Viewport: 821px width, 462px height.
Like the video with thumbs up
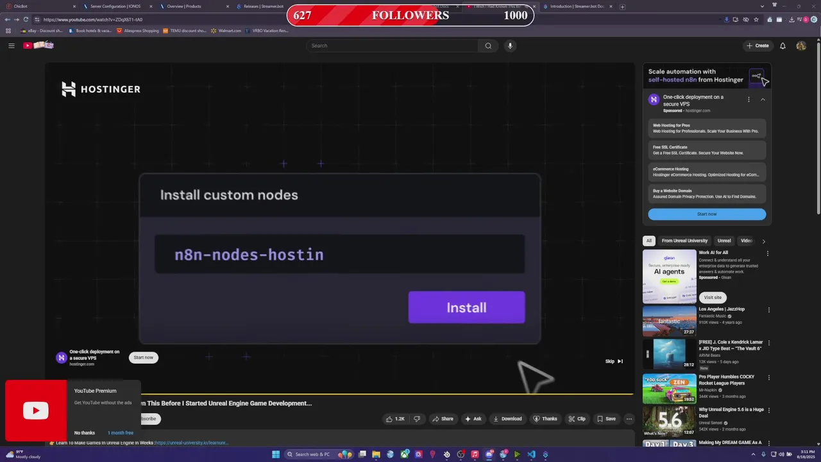point(395,419)
